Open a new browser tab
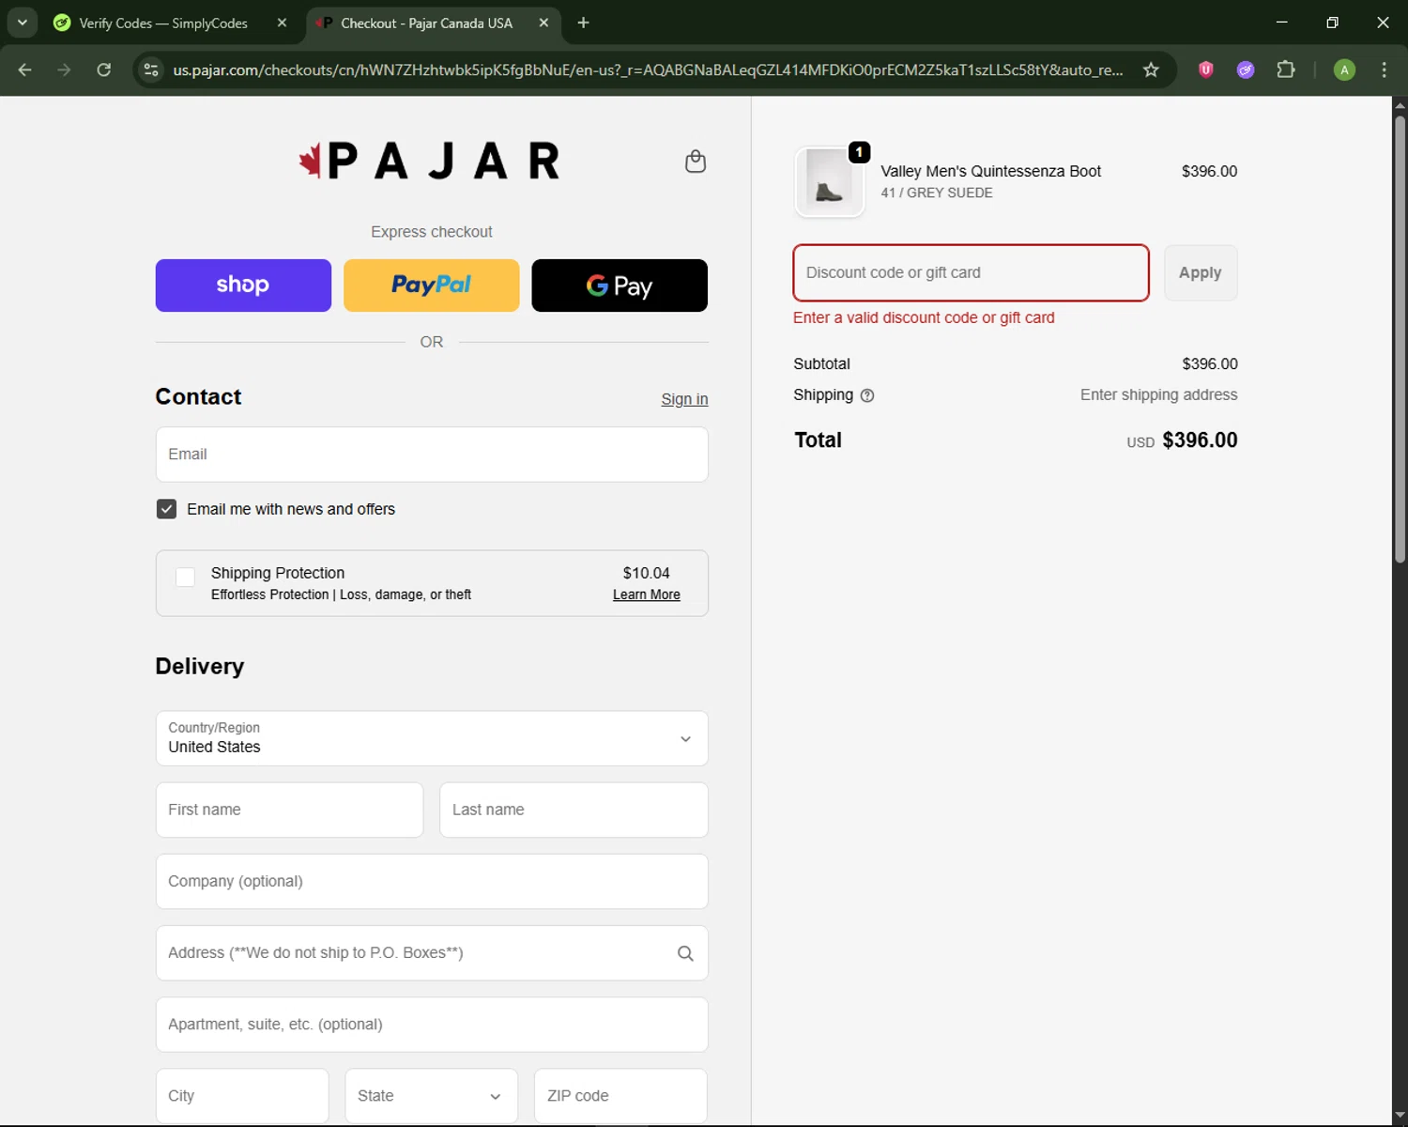 coord(583,23)
